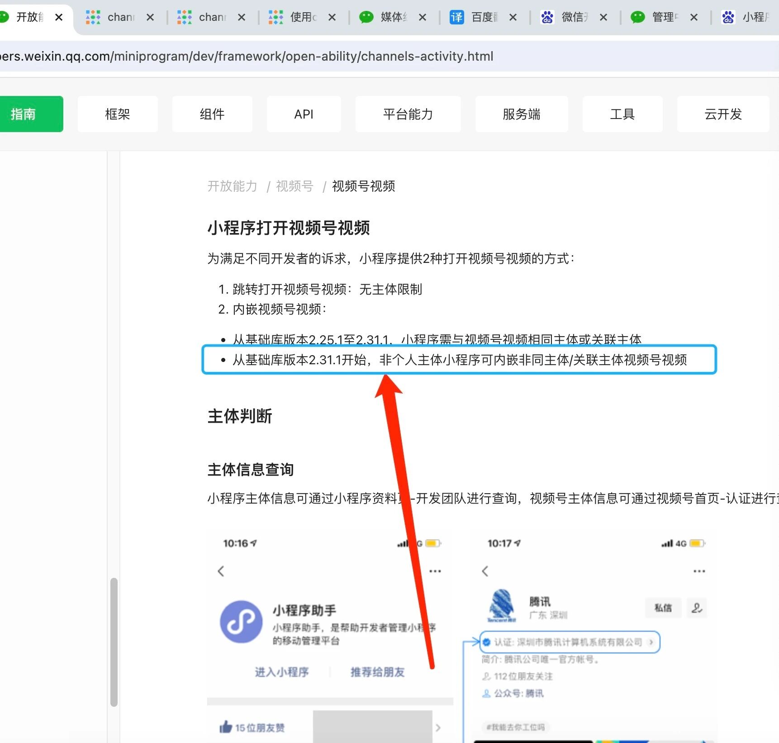The width and height of the screenshot is (779, 743).
Task: Open the 云开发 navigation section
Action: tap(723, 114)
